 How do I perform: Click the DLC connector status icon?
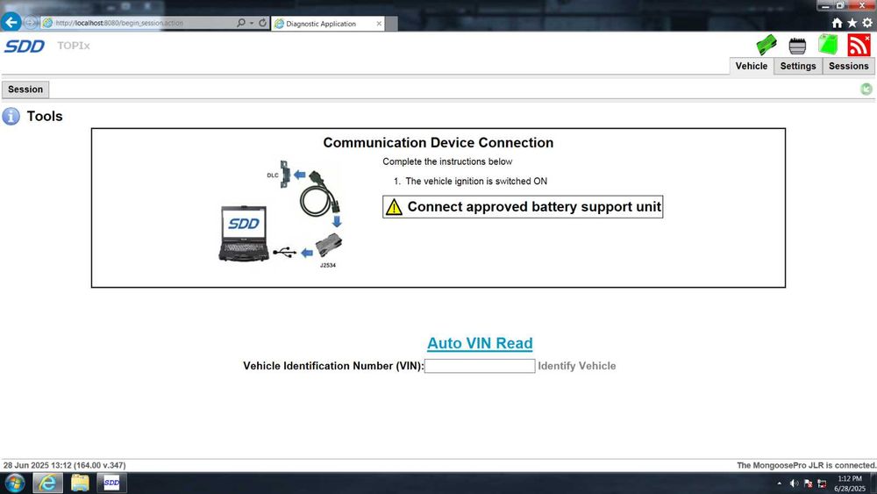[x=797, y=46]
